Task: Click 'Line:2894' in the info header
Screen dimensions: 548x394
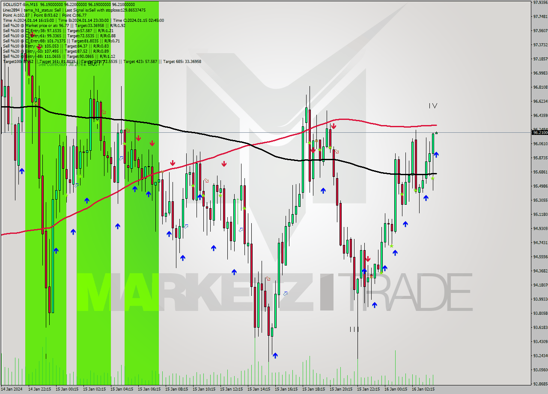Action: coord(11,10)
